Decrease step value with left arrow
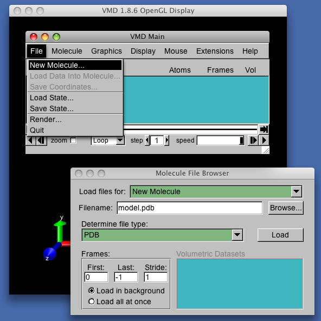321x321 pixels. (x=147, y=140)
